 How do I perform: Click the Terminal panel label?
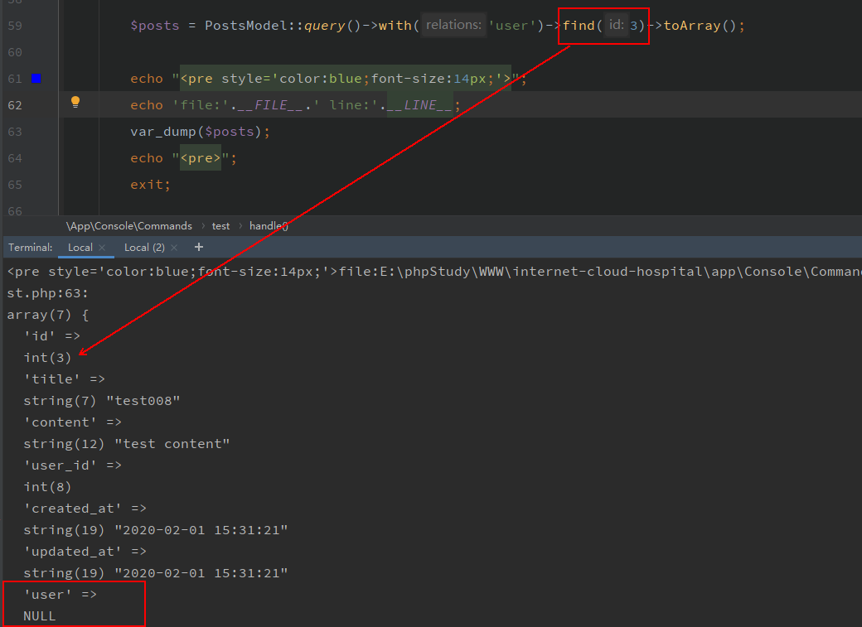pyautogui.click(x=31, y=247)
